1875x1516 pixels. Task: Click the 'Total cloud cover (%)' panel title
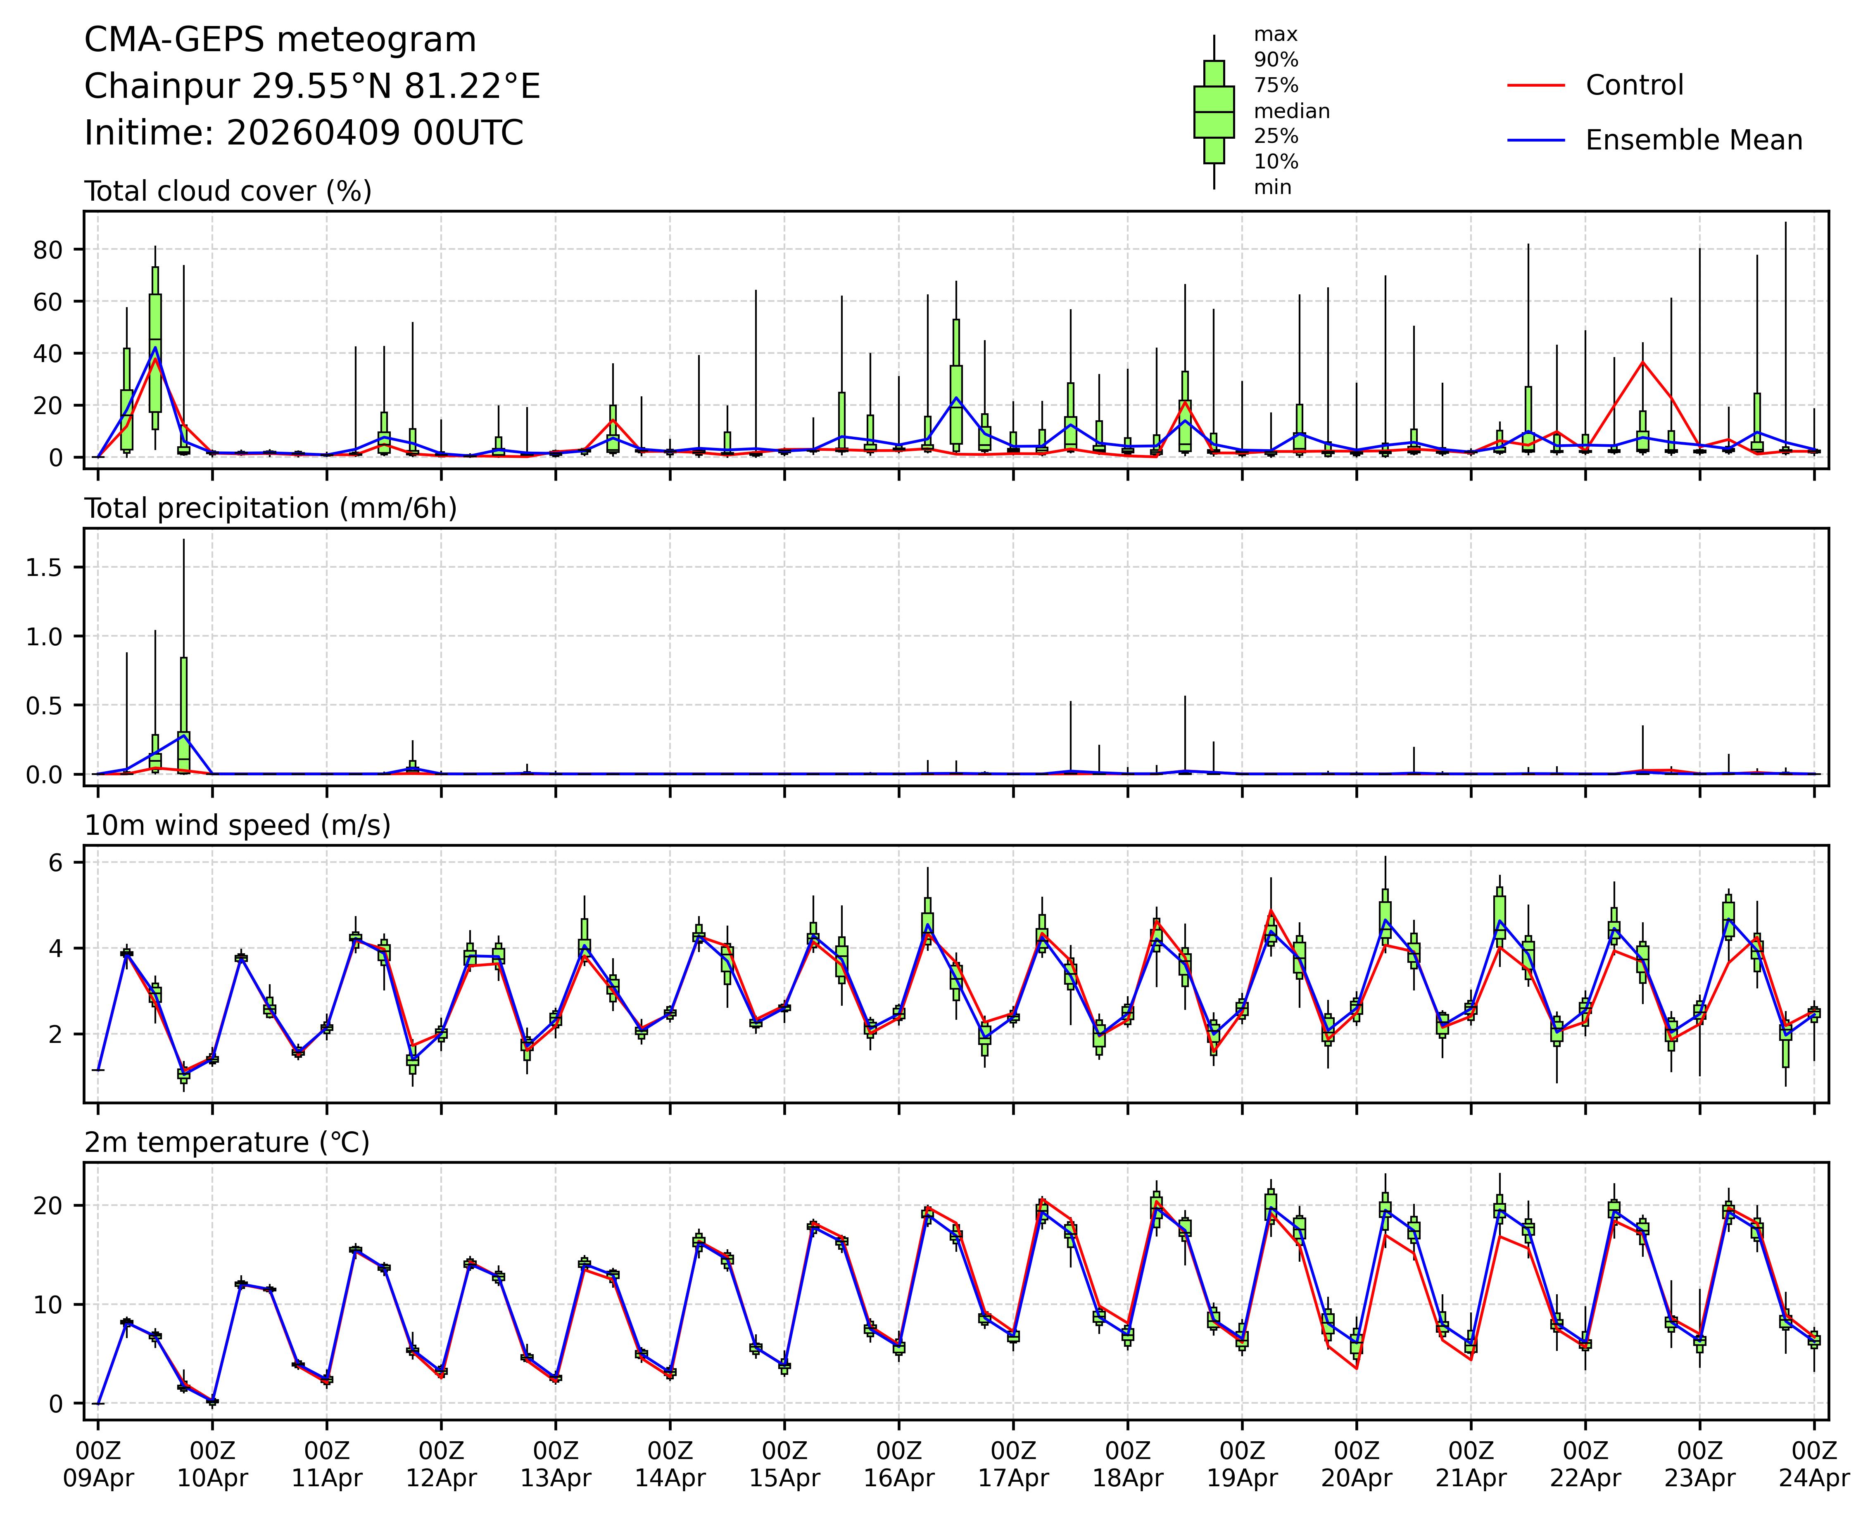click(228, 191)
